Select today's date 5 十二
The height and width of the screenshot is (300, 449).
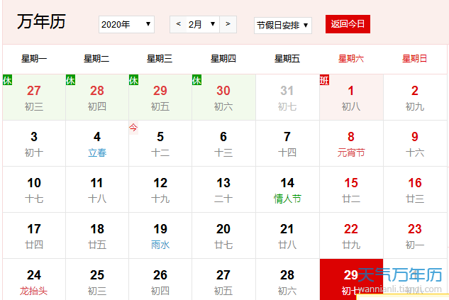[x=160, y=143]
